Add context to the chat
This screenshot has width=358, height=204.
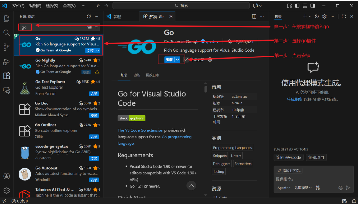coord(289,170)
